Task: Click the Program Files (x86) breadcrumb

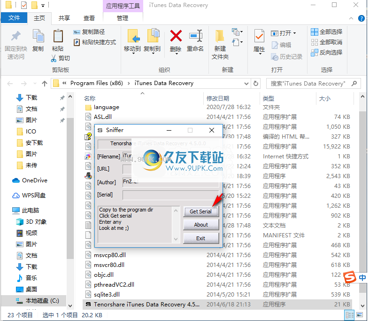Action: point(97,83)
